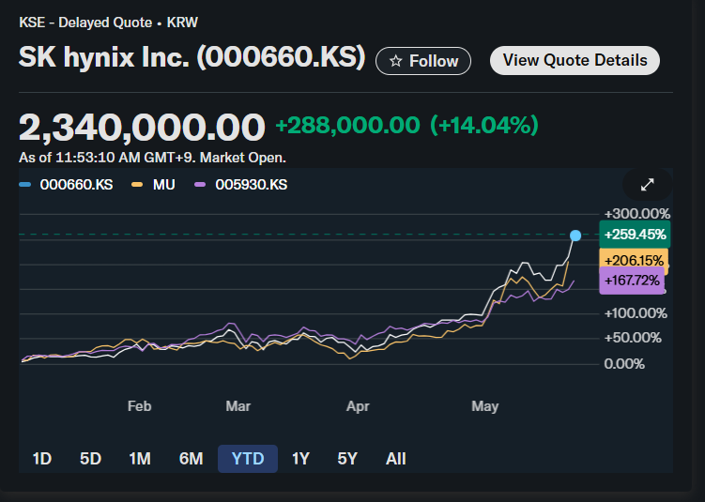Click the Apr axis label

(358, 406)
